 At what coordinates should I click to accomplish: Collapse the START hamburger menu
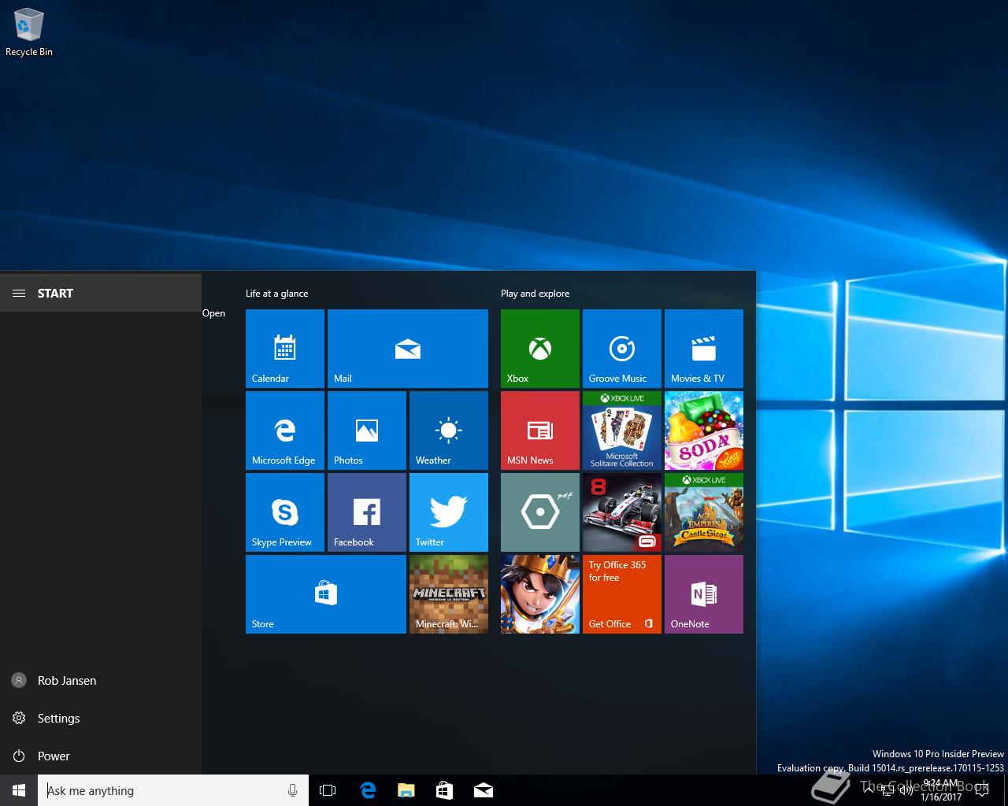click(19, 294)
